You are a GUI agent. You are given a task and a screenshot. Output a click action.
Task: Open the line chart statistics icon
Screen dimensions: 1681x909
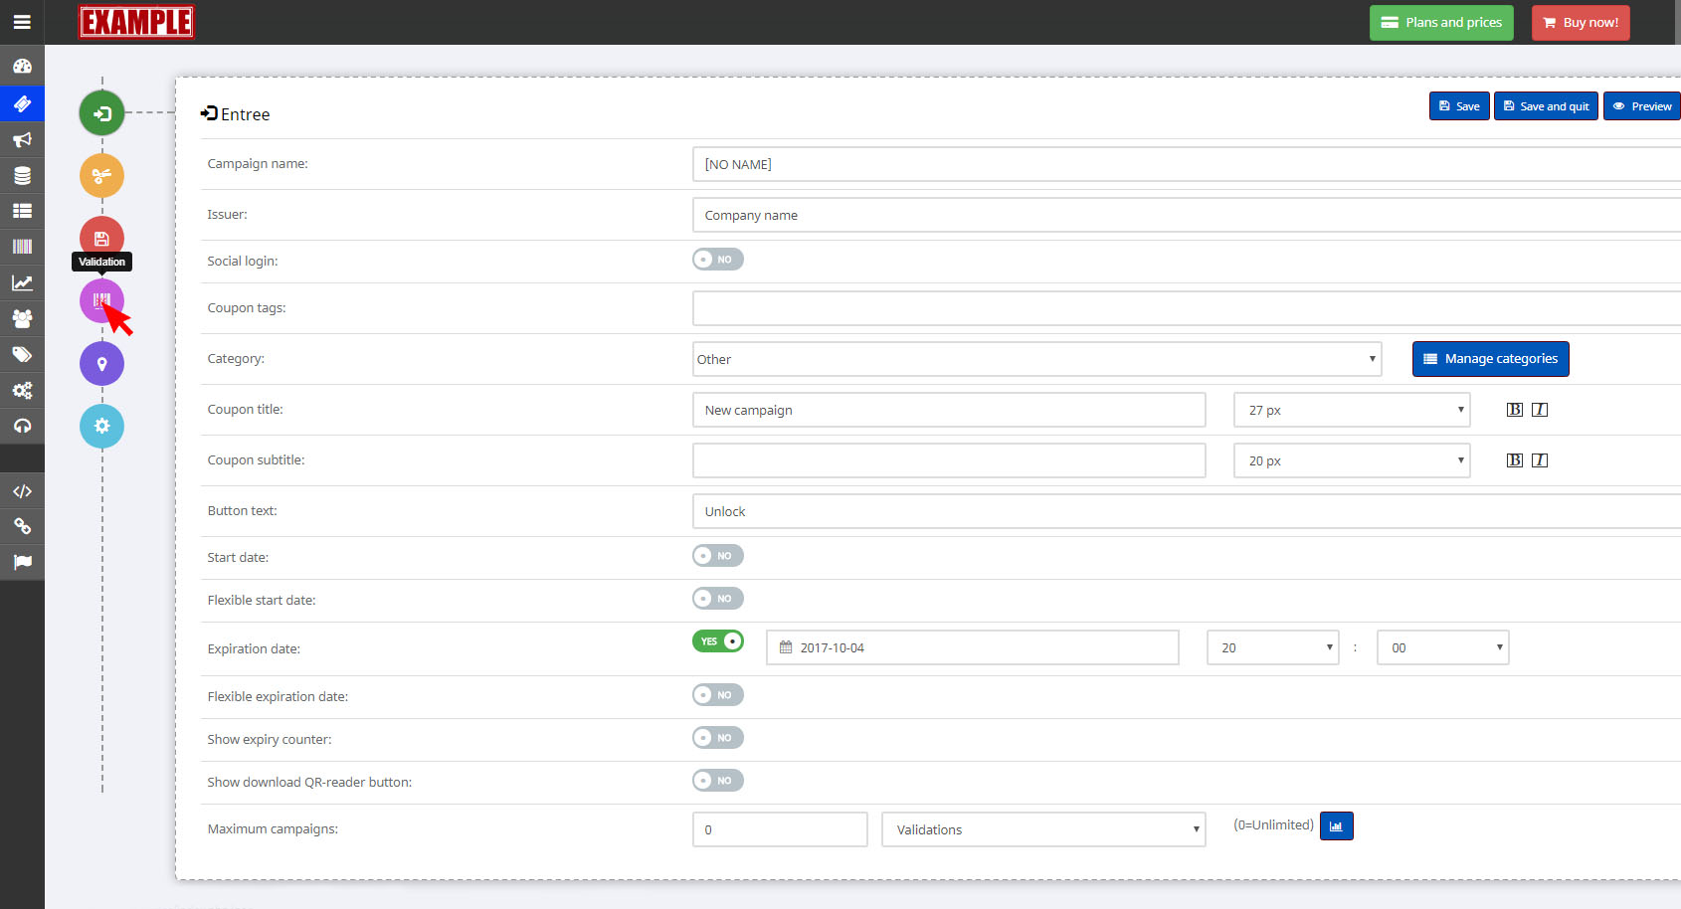coord(22,283)
